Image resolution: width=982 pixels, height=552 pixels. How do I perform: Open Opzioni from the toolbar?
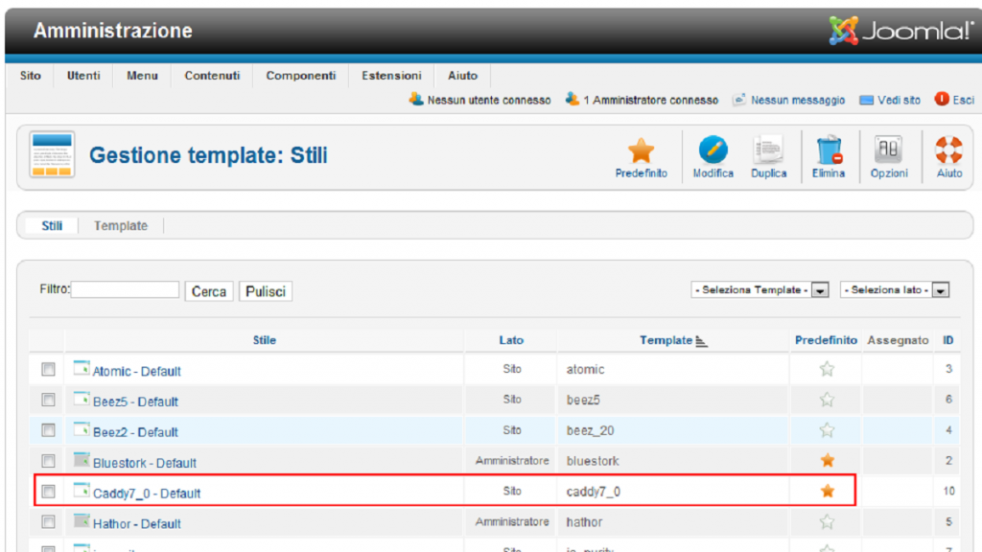coord(888,150)
